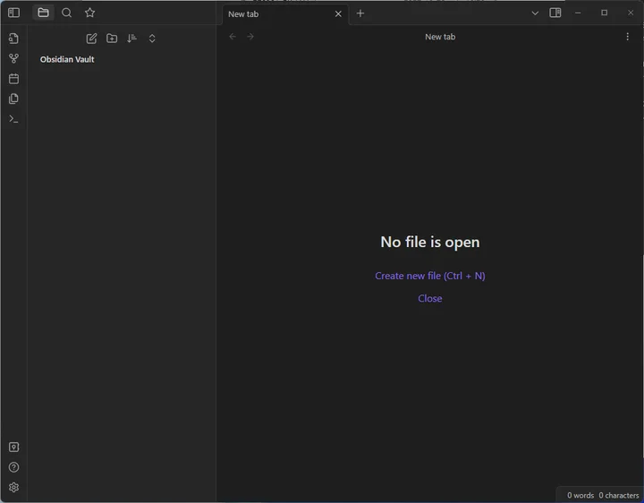644x503 pixels.
Task: Open the file explorer tab
Action: pos(43,13)
